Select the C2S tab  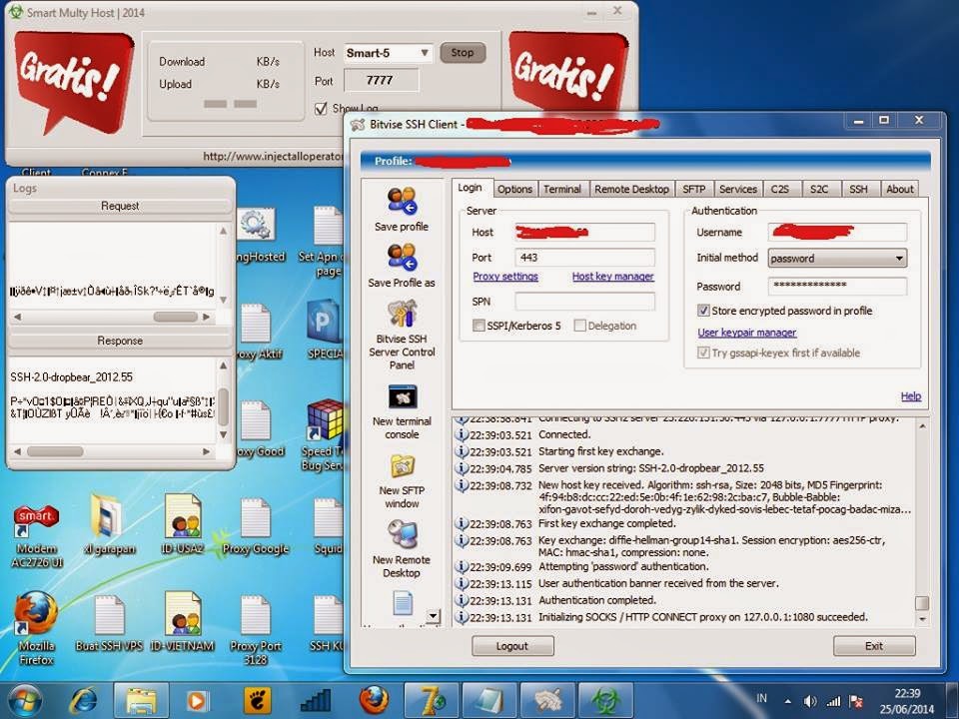coord(780,190)
